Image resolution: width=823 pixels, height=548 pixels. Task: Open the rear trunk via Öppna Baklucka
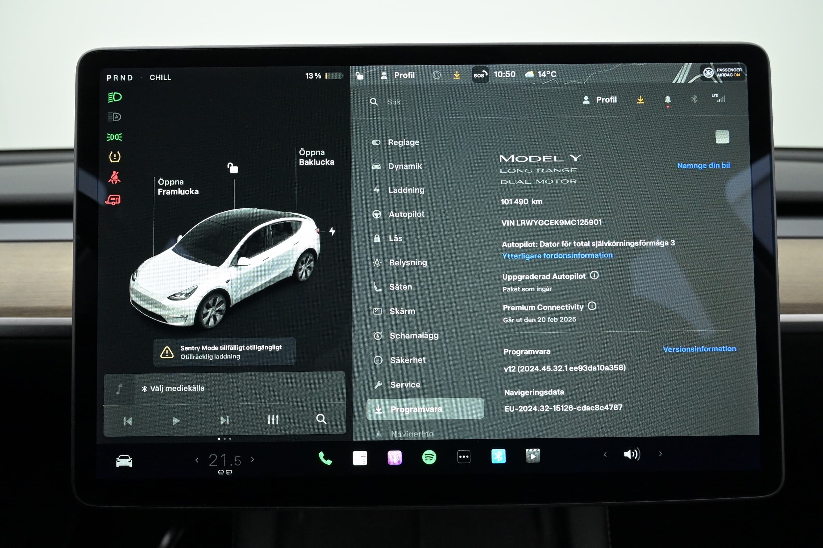316,157
